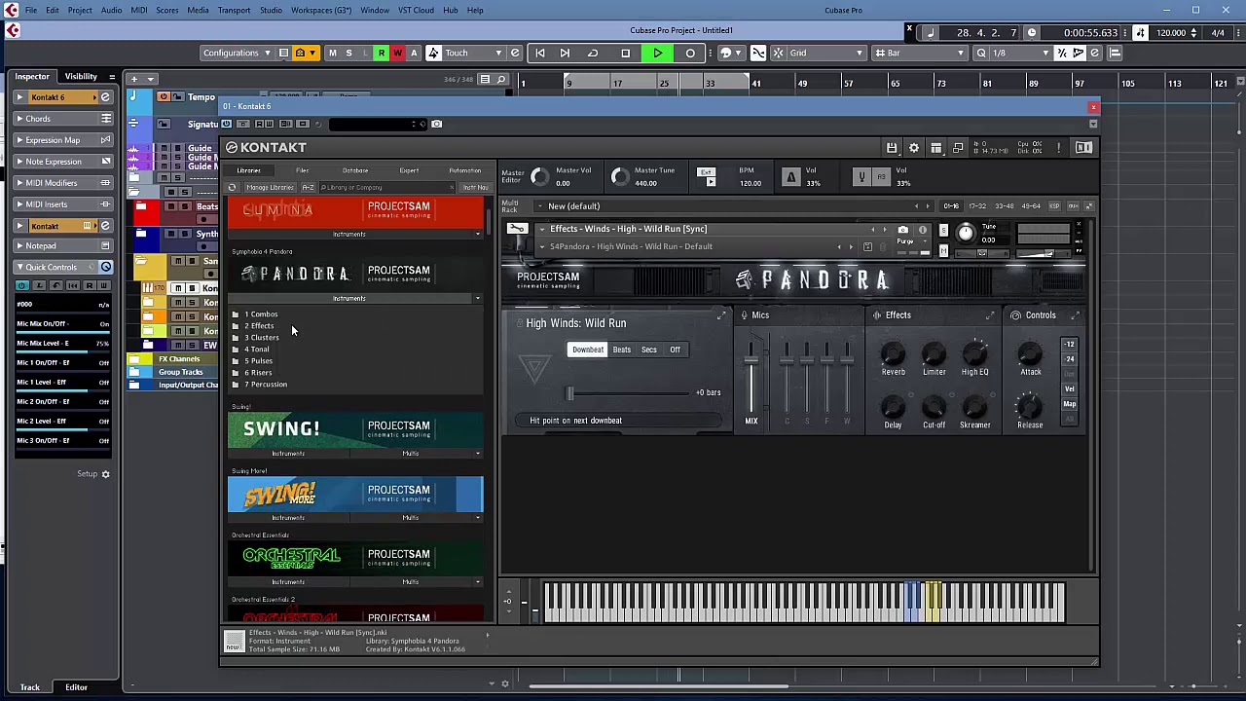
Task: Click the Quick Controls learn circle icon
Action: (x=106, y=267)
